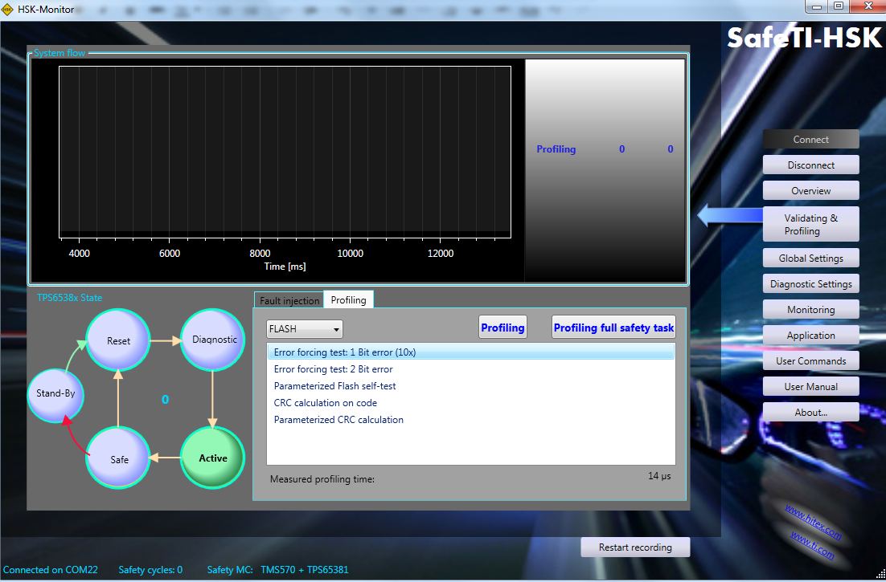Open the Application page
Viewport: 886px width, 582px height.
pyautogui.click(x=811, y=335)
